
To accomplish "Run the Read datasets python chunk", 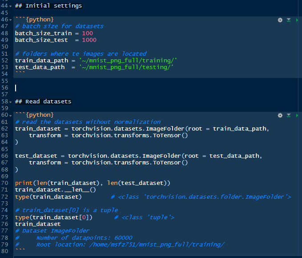I will click(x=297, y=115).
